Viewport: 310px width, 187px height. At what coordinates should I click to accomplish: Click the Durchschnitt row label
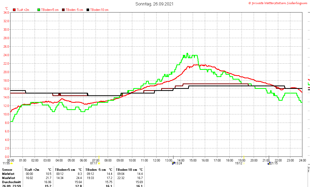(x=11, y=182)
